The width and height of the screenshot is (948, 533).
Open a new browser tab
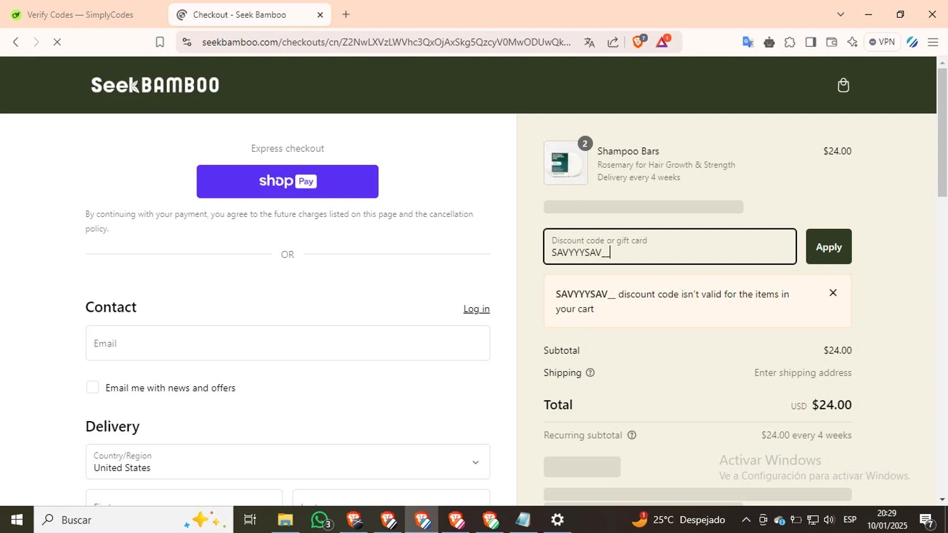click(x=346, y=15)
